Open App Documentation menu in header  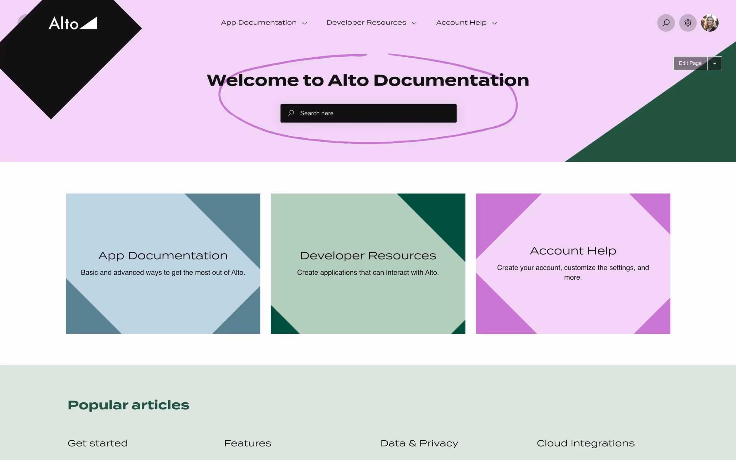259,23
